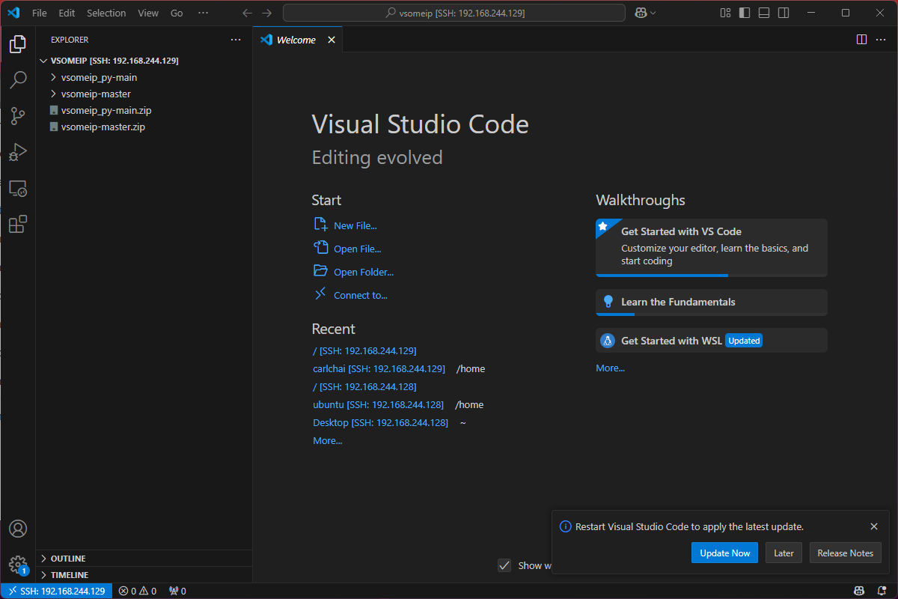The height and width of the screenshot is (599, 898).
Task: Click the command center search box
Action: (x=454, y=13)
